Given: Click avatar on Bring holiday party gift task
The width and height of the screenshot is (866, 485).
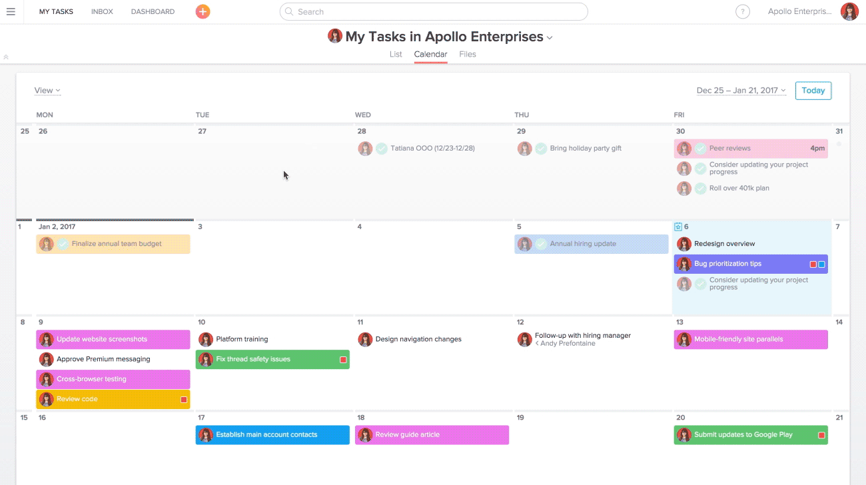Looking at the screenshot, I should [525, 149].
